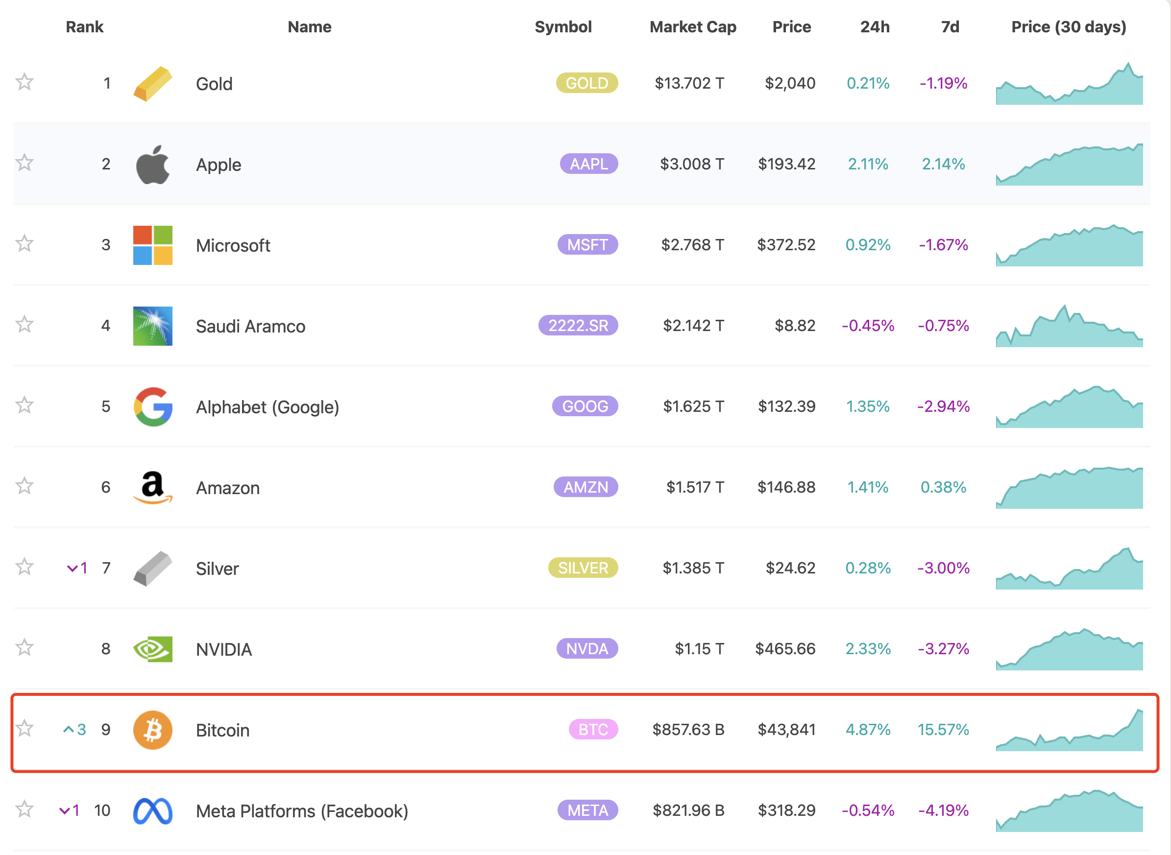Screen dimensions: 1171x855
Task: Open the Alphabet (Google) name link
Action: pyautogui.click(x=267, y=407)
